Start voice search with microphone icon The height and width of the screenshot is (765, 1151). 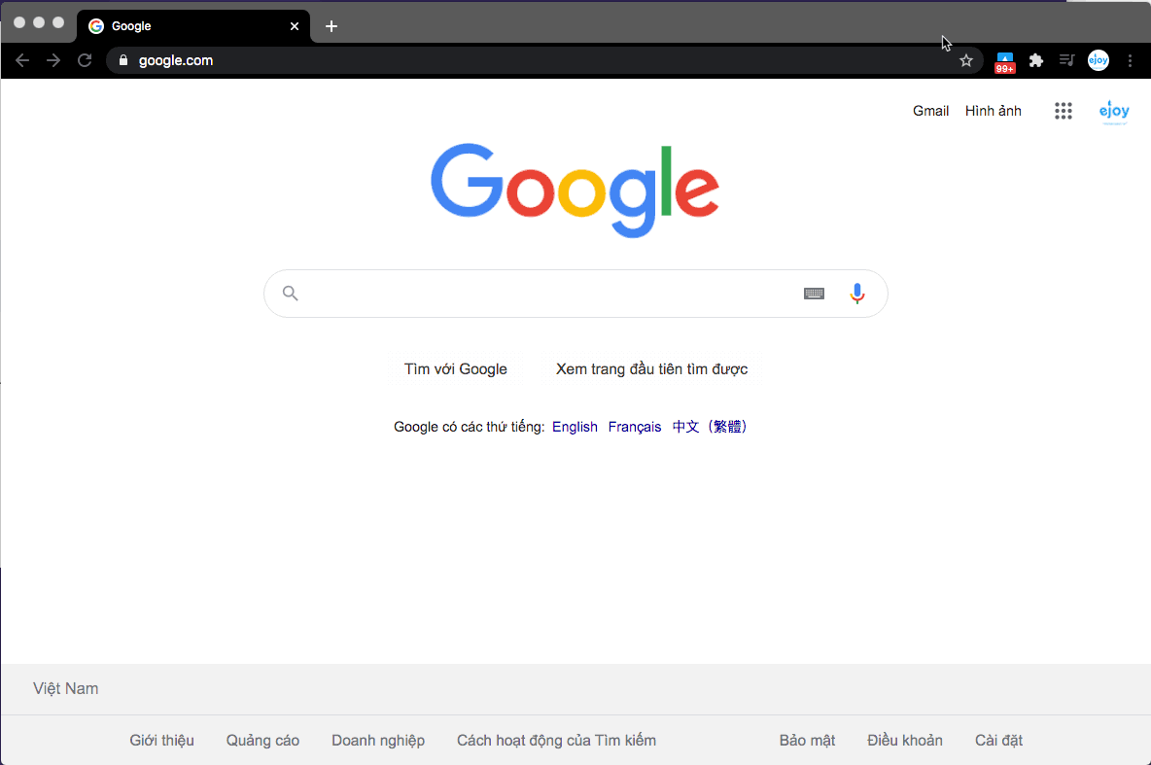click(x=856, y=294)
